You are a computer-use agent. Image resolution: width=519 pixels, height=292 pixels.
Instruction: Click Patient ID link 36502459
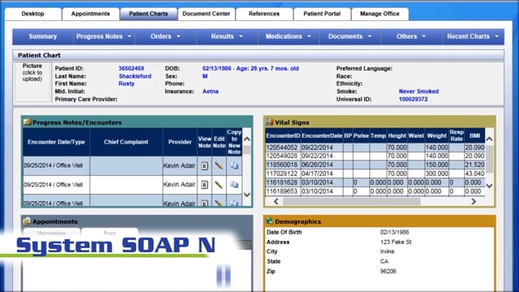tap(131, 68)
